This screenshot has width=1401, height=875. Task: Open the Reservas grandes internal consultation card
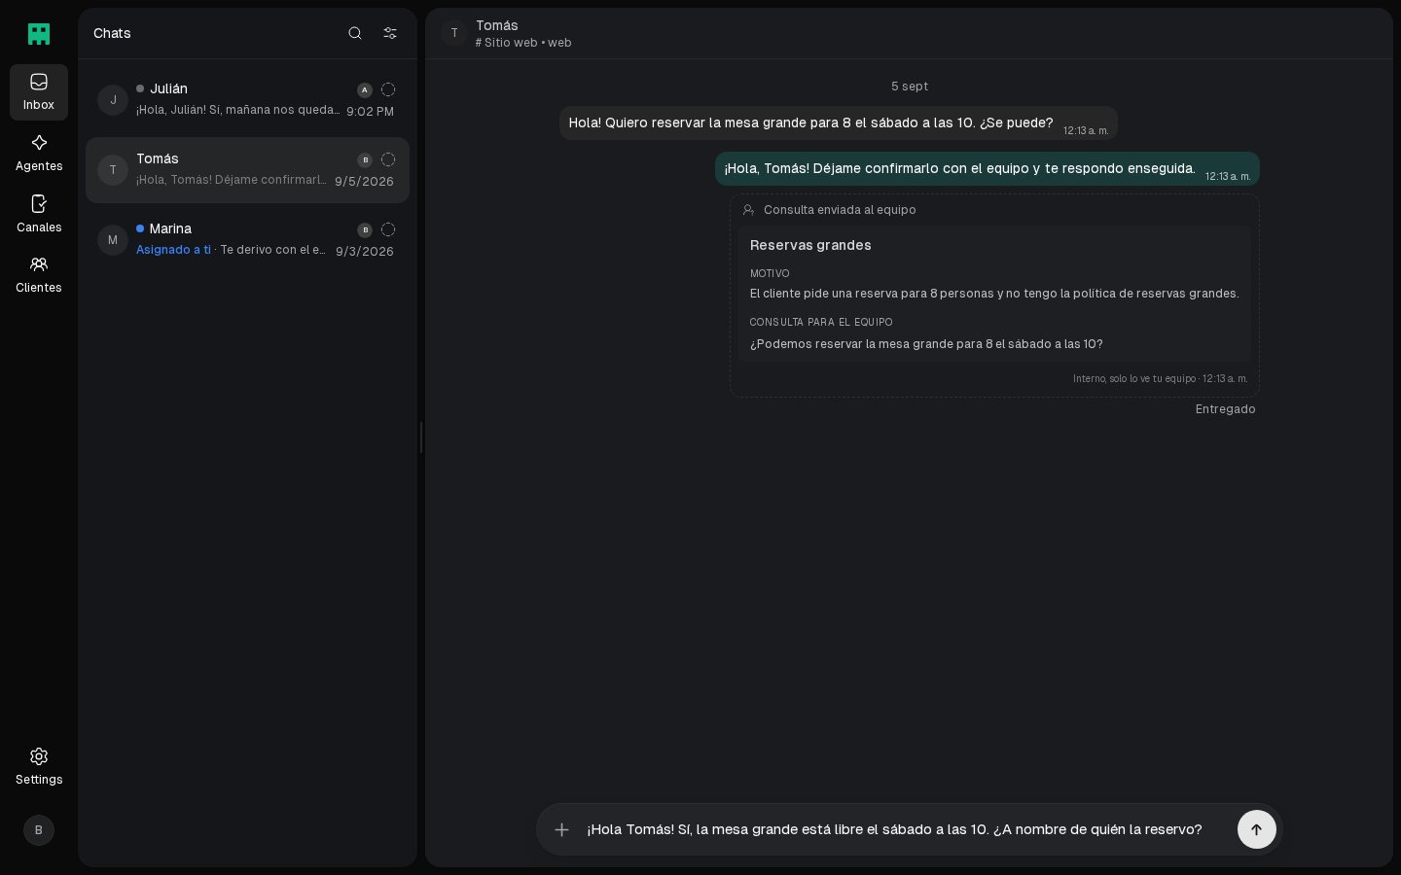[x=994, y=295]
